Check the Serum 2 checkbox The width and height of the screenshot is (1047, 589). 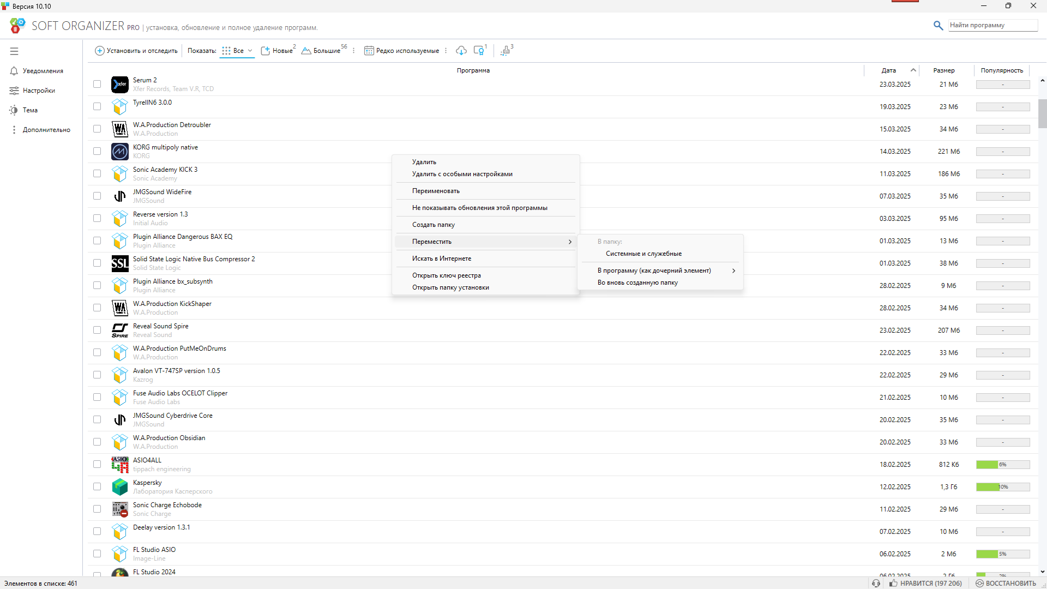pos(97,85)
